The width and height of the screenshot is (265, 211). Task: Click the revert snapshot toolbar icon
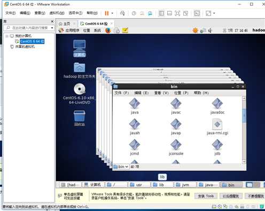click(142, 13)
